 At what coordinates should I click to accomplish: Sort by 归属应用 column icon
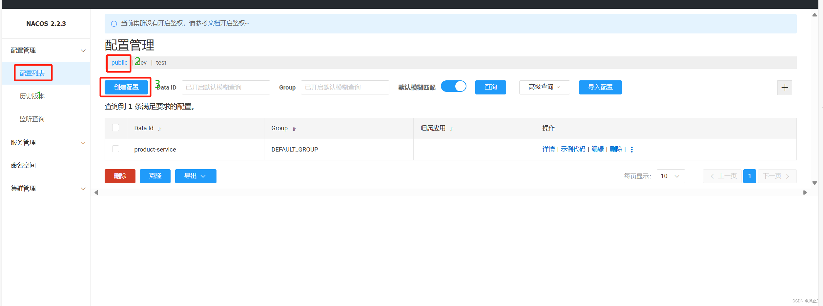click(452, 129)
